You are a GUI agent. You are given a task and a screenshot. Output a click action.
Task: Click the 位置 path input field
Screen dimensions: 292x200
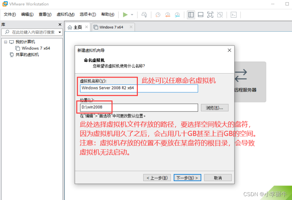point(139,108)
